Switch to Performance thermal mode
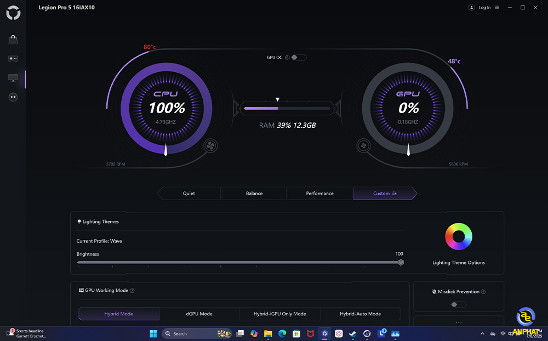 tap(320, 193)
